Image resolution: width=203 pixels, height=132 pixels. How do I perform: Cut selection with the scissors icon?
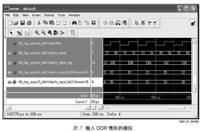click(x=39, y=23)
